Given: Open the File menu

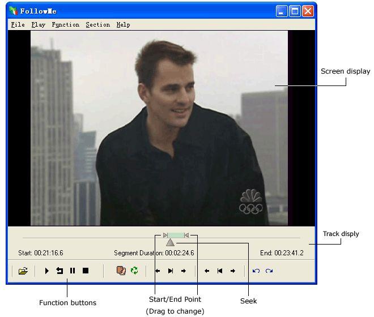Looking at the screenshot, I should coord(18,25).
